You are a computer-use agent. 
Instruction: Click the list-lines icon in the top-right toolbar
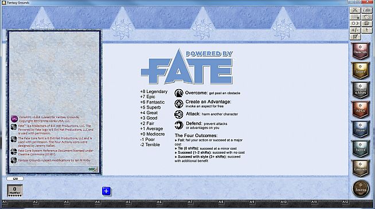pos(355,17)
